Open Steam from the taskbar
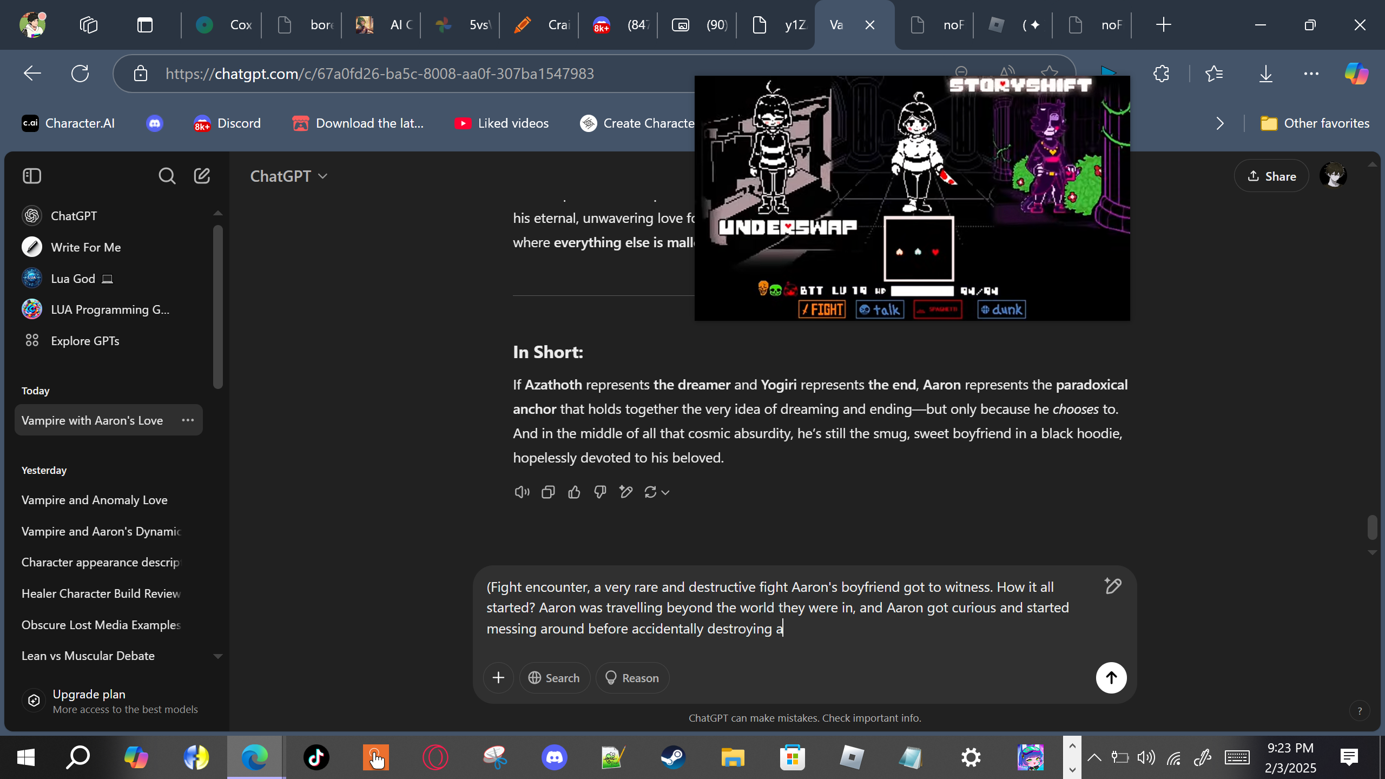Screen dimensions: 1385x779 [x=673, y=757]
